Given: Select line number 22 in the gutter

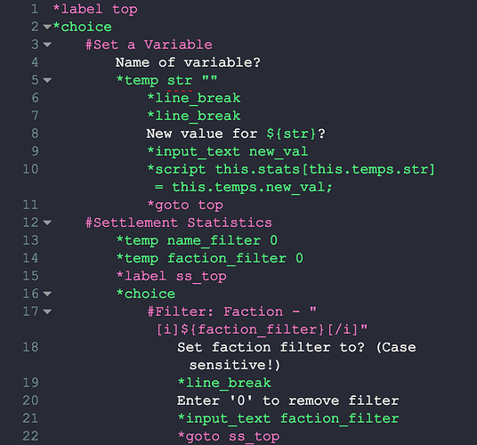Looking at the screenshot, I should 31,436.
